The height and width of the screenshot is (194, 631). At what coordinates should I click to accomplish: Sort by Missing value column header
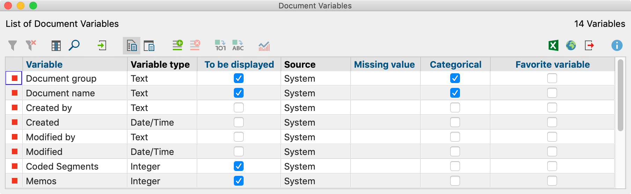click(386, 64)
